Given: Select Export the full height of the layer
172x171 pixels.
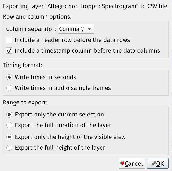Looking at the screenshot, I should tap(9, 148).
